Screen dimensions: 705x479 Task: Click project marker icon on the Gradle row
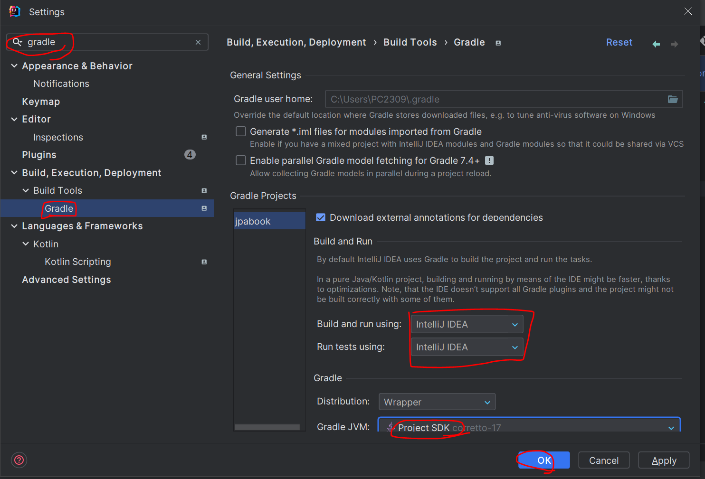click(204, 208)
